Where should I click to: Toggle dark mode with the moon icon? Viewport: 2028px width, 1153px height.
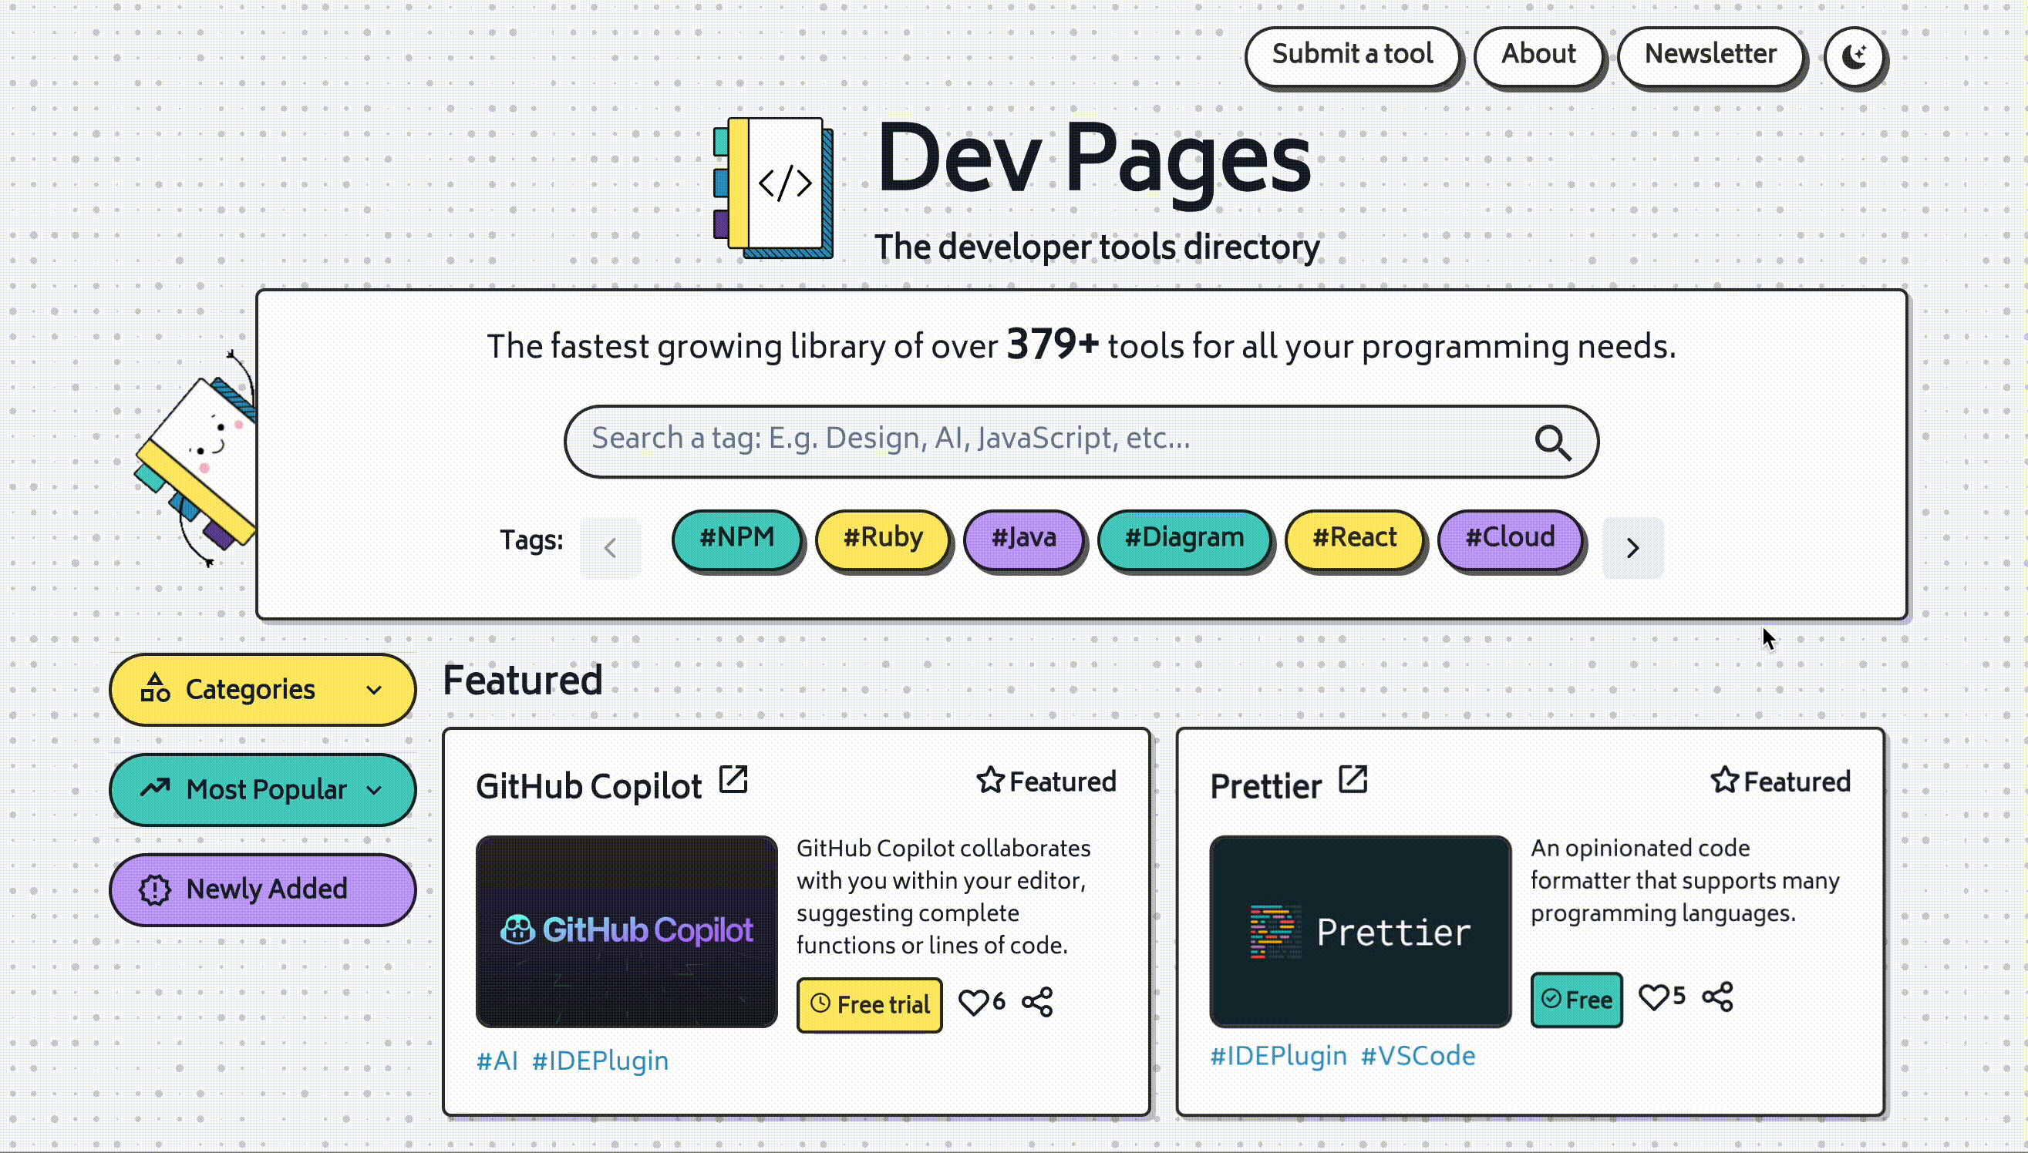click(x=1855, y=56)
